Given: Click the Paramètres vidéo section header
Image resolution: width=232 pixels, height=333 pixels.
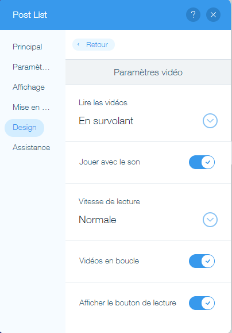Looking at the screenshot, I should (x=148, y=72).
